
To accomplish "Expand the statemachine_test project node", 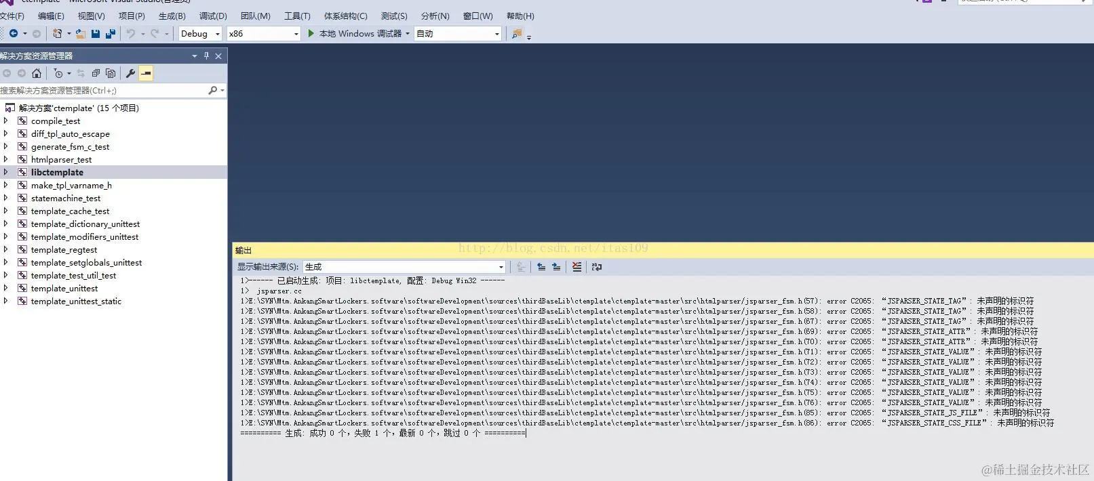I will (6, 198).
